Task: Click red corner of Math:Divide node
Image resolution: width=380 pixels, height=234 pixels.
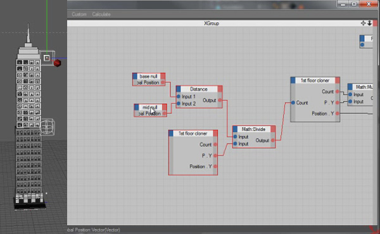Action: 272,129
